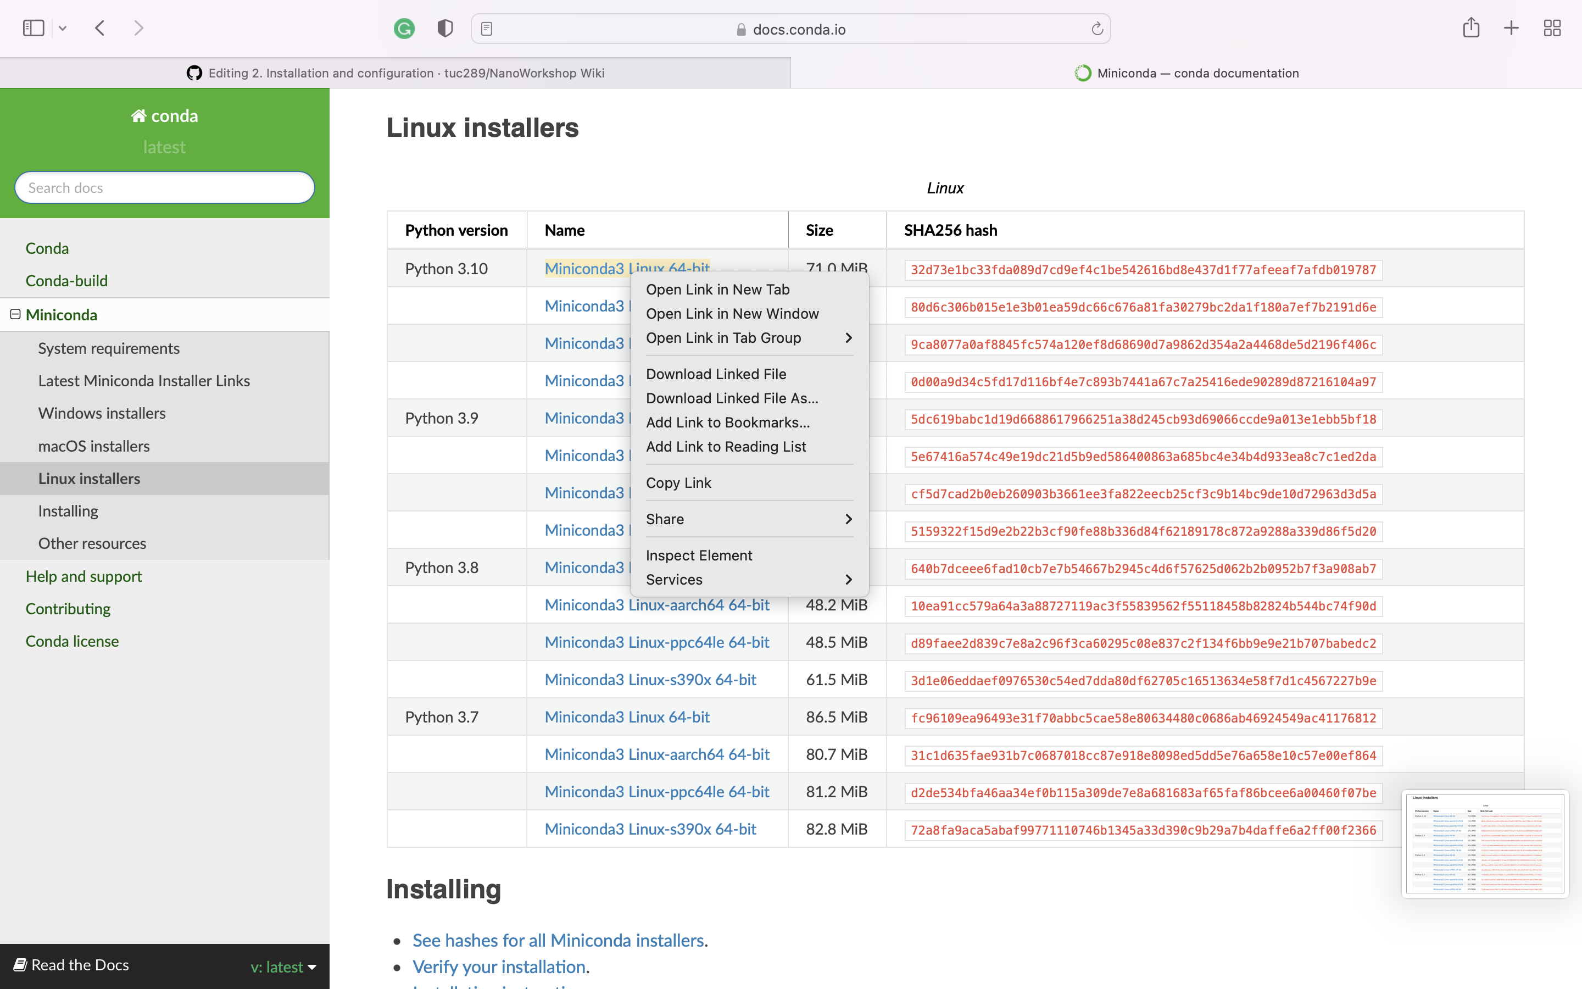This screenshot has width=1582, height=989.
Task: Choose Copy Link from context menu
Action: pyautogui.click(x=678, y=483)
